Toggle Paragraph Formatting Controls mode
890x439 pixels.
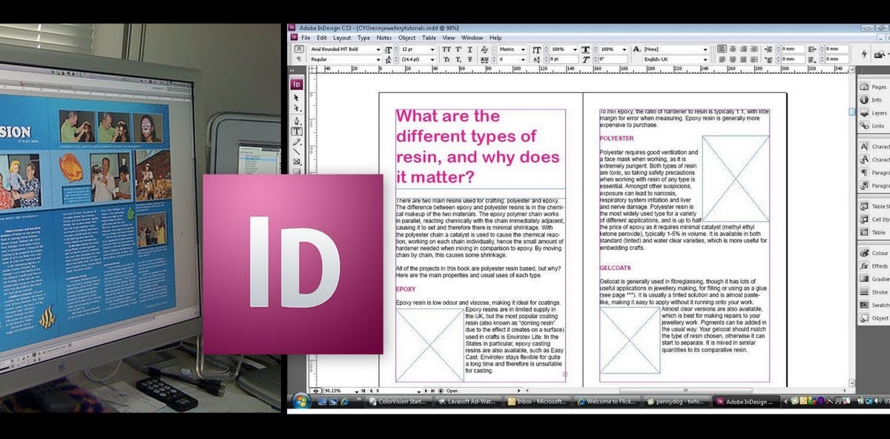[299, 59]
